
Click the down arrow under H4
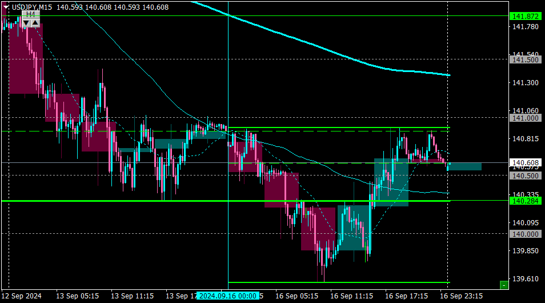pyautogui.click(x=26, y=23)
